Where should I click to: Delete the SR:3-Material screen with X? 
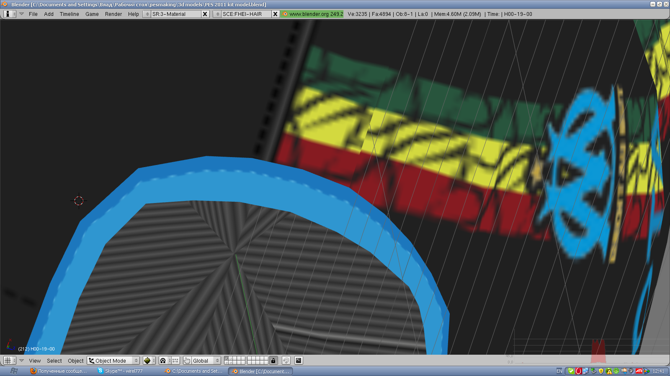point(205,14)
